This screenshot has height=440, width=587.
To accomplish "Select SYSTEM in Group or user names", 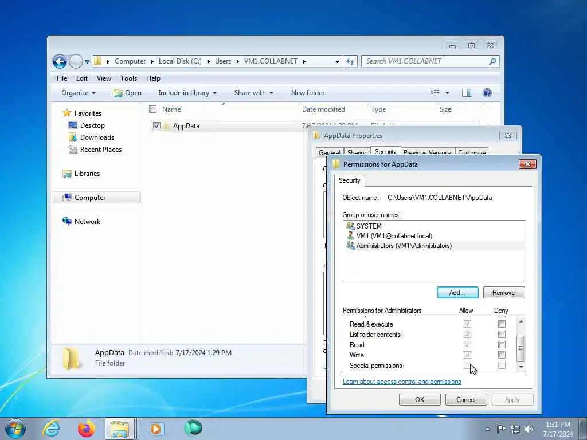I will point(369,226).
